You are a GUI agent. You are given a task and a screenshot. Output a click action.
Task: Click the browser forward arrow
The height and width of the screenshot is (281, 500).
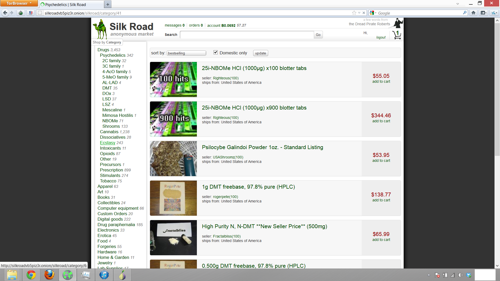click(x=12, y=13)
